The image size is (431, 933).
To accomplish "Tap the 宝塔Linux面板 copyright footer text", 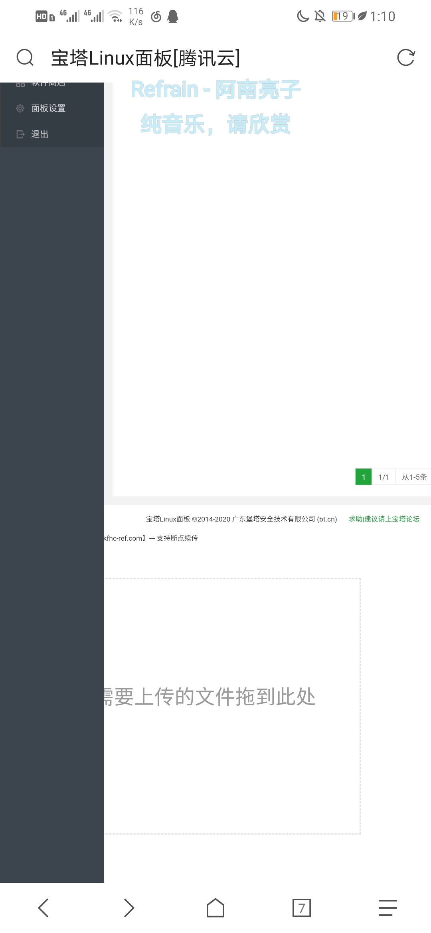I will (x=241, y=519).
